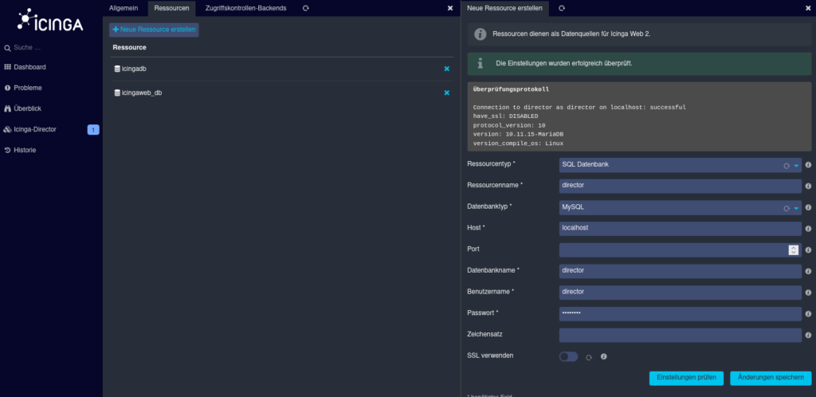The image size is (816, 397).
Task: Click Änderungen speichern button
Action: (771, 379)
